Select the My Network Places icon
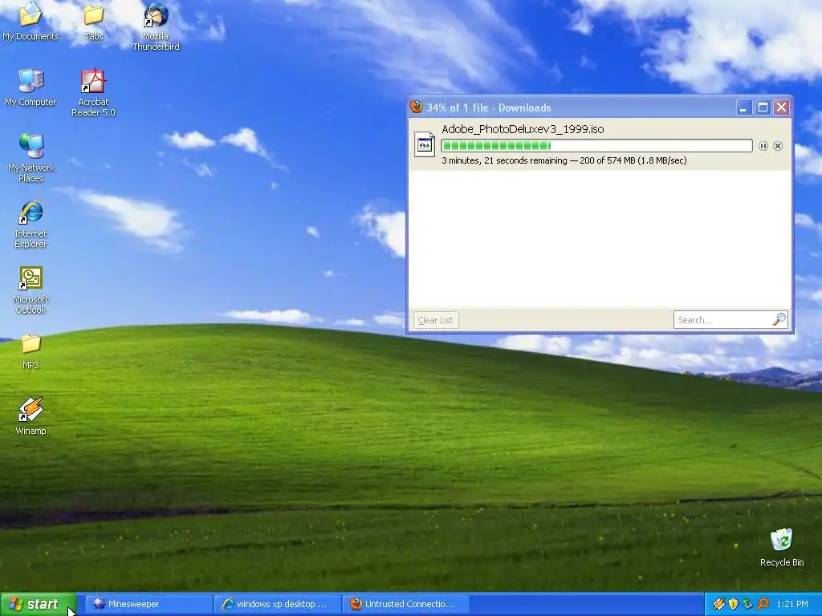The width and height of the screenshot is (822, 616). (x=31, y=157)
